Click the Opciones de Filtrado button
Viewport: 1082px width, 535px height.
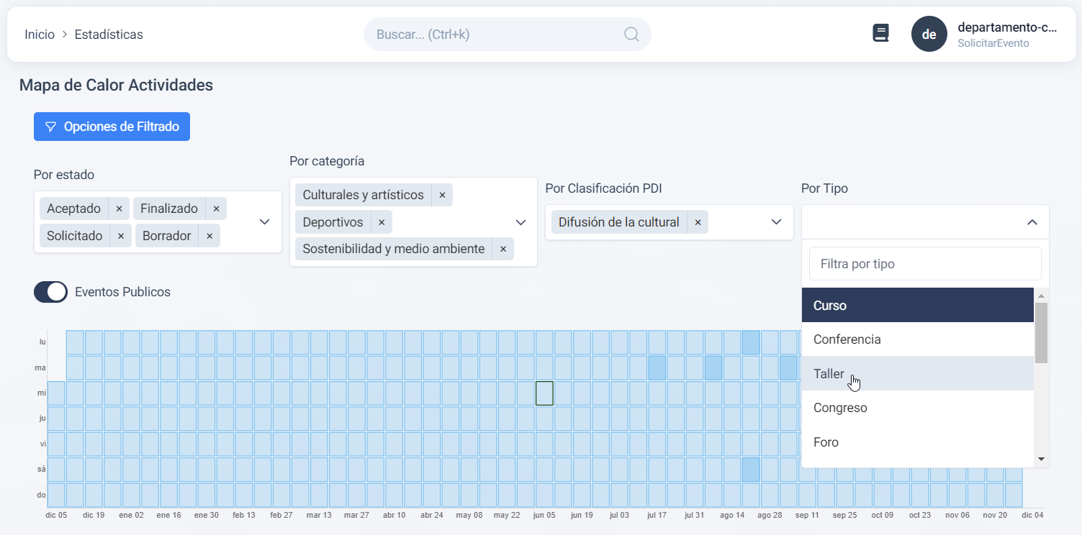point(112,127)
